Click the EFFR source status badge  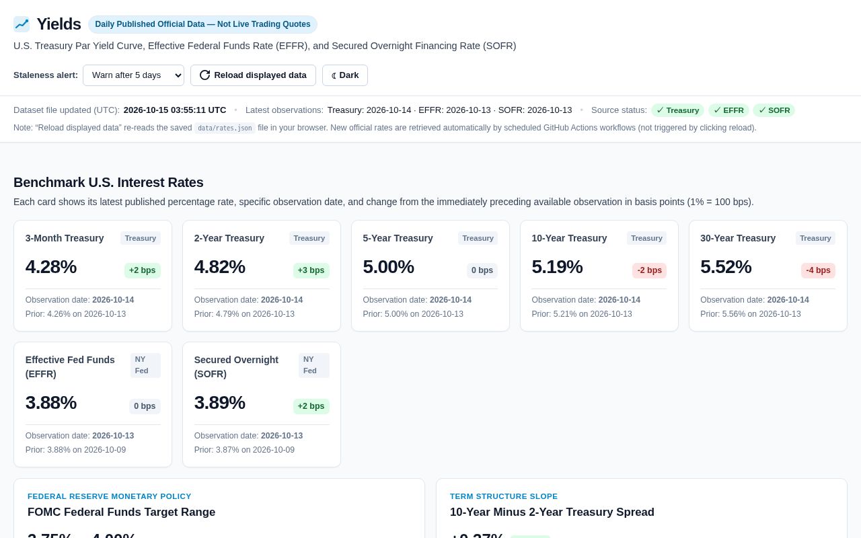[x=728, y=110]
